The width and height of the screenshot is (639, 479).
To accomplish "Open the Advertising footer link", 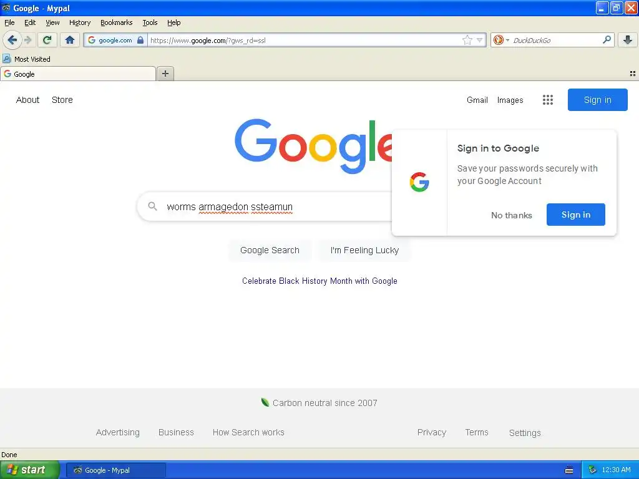I will tap(118, 432).
